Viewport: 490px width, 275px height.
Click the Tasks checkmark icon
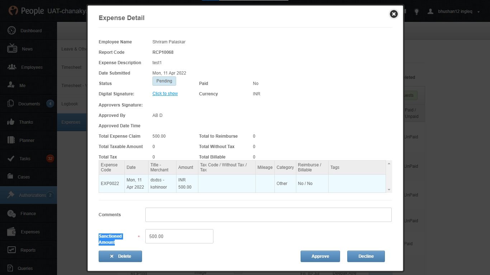(x=11, y=158)
